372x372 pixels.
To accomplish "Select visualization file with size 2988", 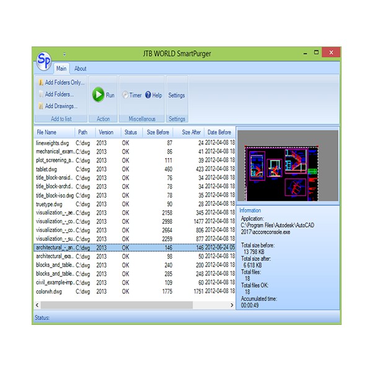I will [x=135, y=221].
